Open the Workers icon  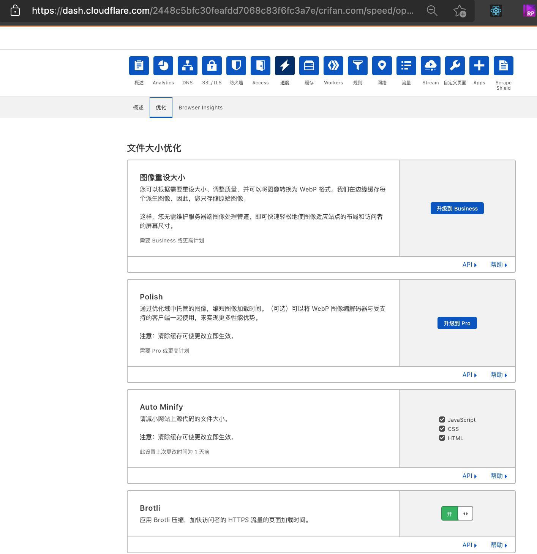click(x=333, y=66)
